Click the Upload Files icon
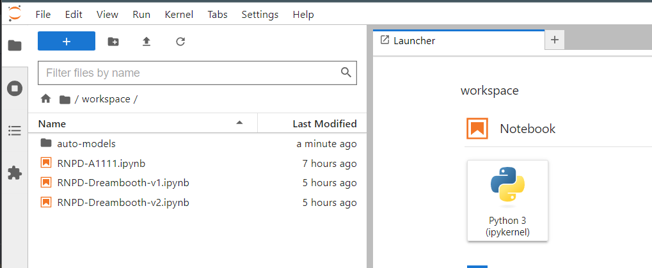The image size is (652, 268). pos(147,42)
